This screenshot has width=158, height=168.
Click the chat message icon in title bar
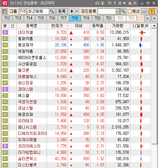click(x=109, y=3)
